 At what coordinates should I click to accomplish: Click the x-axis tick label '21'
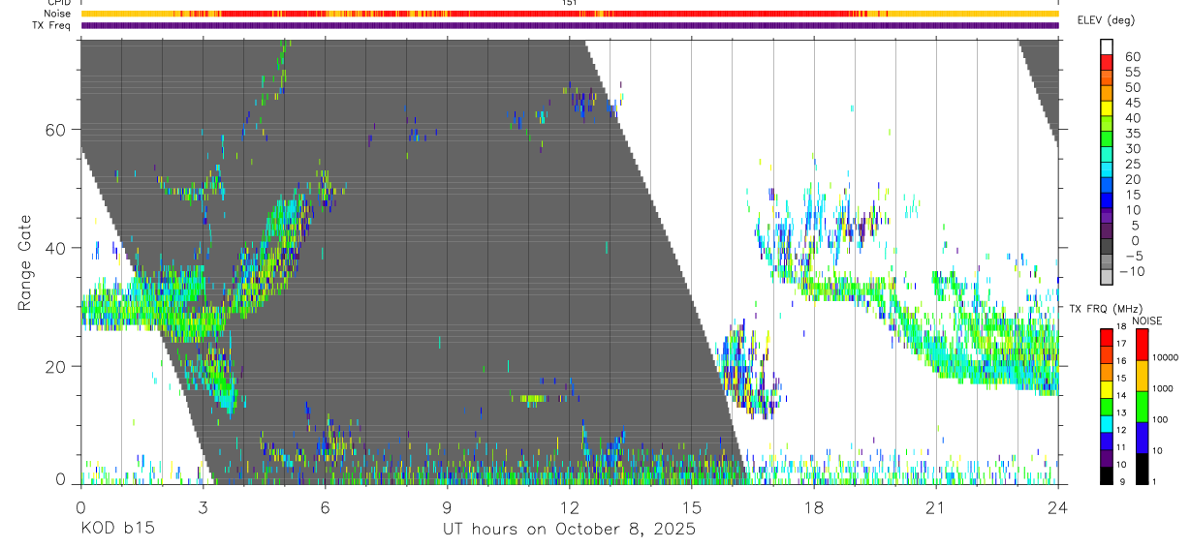tap(936, 507)
